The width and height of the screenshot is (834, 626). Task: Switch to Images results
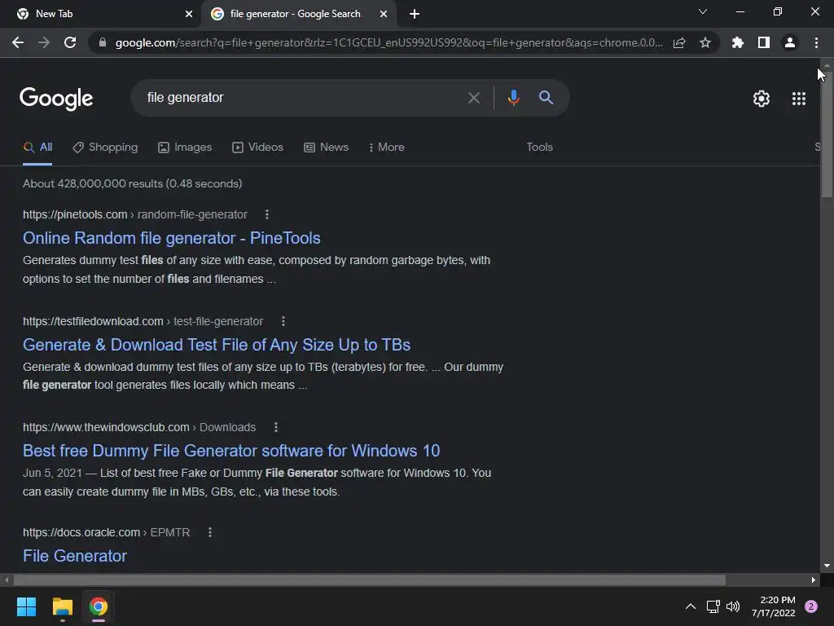point(185,148)
